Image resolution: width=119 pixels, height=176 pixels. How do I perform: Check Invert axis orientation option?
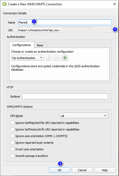tap(12, 149)
